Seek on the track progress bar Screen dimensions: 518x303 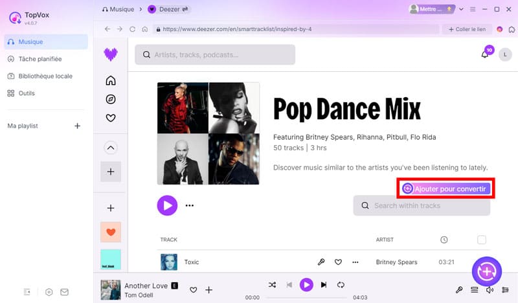coord(306,297)
